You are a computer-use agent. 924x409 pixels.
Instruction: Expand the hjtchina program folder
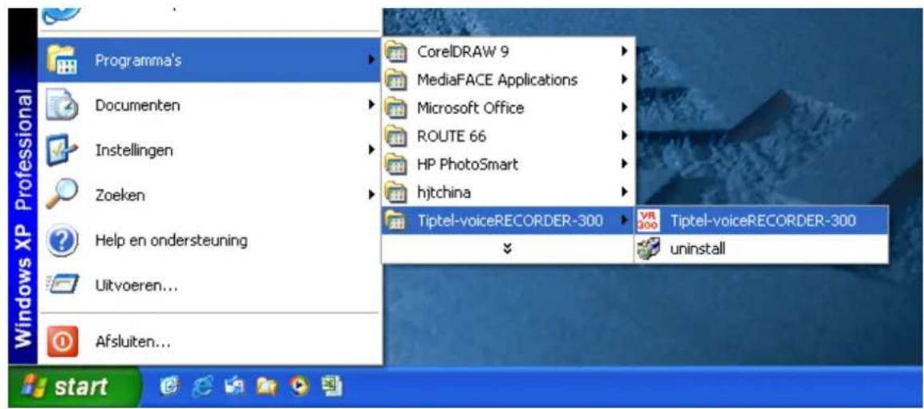pos(508,193)
